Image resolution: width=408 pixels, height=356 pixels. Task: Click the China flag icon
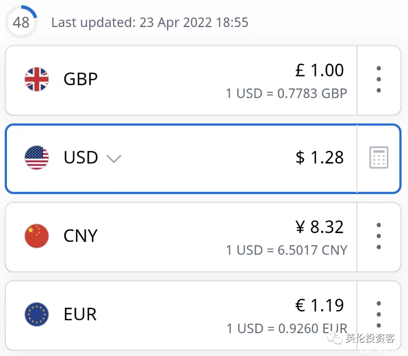(37, 236)
